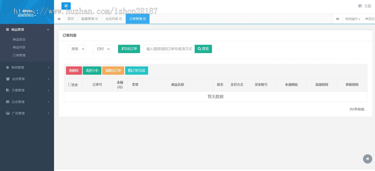375x171 pixels.
Task: Expand 文章管理 using its chevron
Action: (48, 90)
